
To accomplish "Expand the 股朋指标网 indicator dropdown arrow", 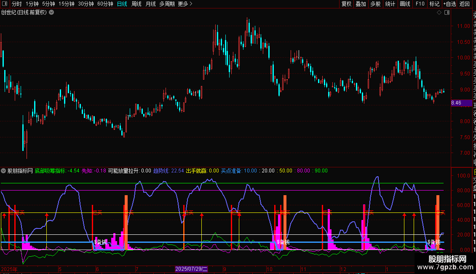I will 4,171.
